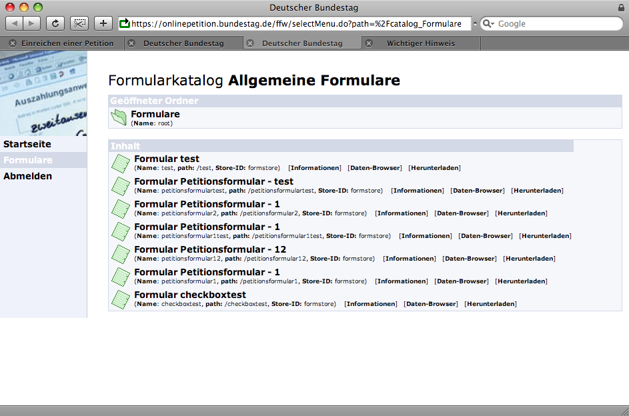Open Daten-Browser for form named exactly petitionsformular1
Screen dimensions: 629x416
click(x=462, y=281)
